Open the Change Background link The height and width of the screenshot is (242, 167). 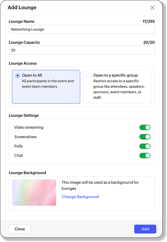(80, 197)
